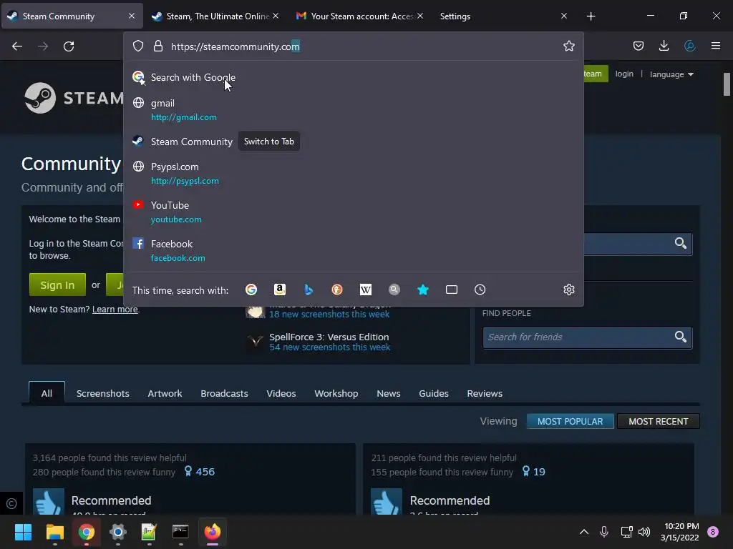This screenshot has height=549, width=733.
Task: Select the News tab
Action: pyautogui.click(x=389, y=394)
